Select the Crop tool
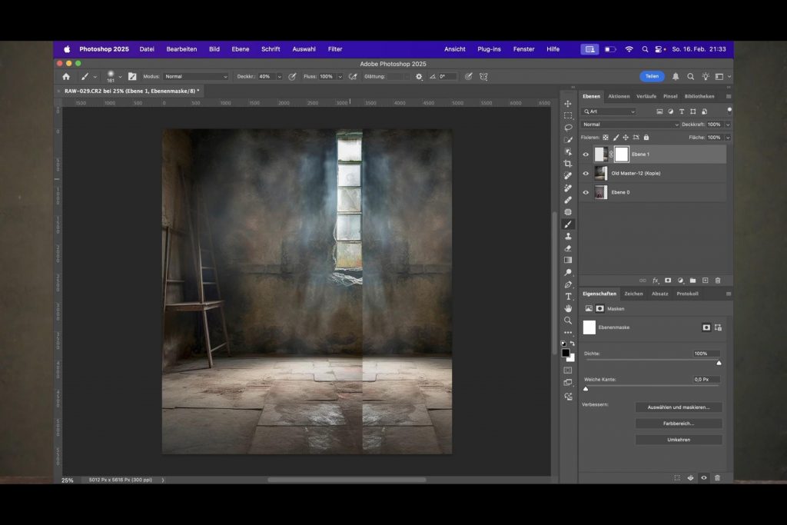The image size is (787, 525). click(x=568, y=164)
